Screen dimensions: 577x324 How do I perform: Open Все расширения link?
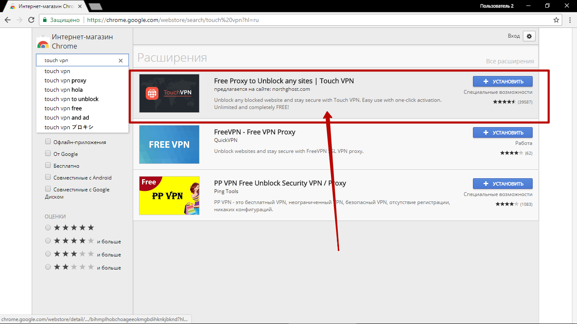point(510,61)
